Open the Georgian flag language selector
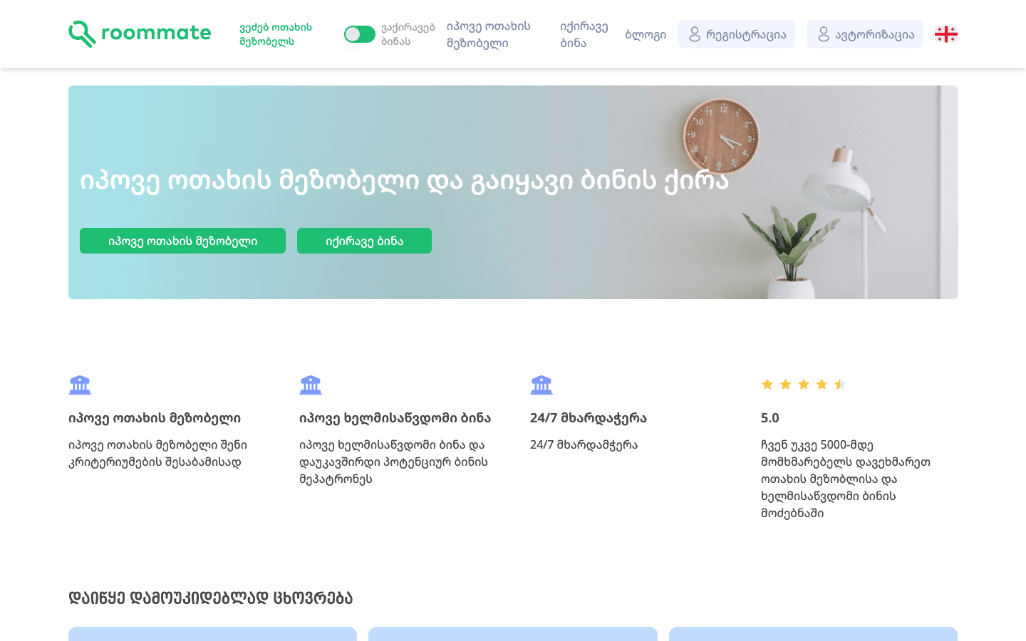Image resolution: width=1026 pixels, height=641 pixels. click(x=945, y=34)
